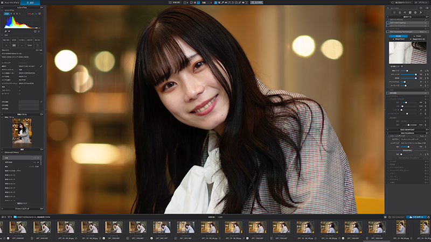
Task: Click the correction search field
Action: pos(402,8)
